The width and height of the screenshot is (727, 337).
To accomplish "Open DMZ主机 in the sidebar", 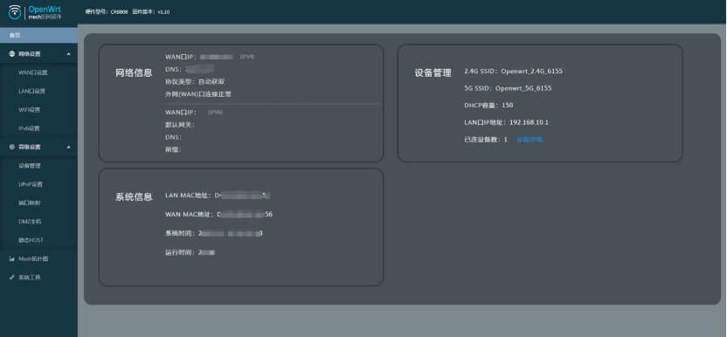I will coord(30,222).
